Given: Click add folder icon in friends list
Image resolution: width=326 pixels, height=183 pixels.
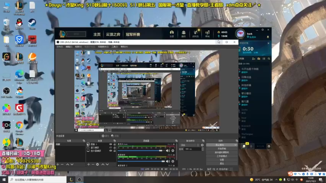Looking at the screenshot, I should click(x=259, y=59).
